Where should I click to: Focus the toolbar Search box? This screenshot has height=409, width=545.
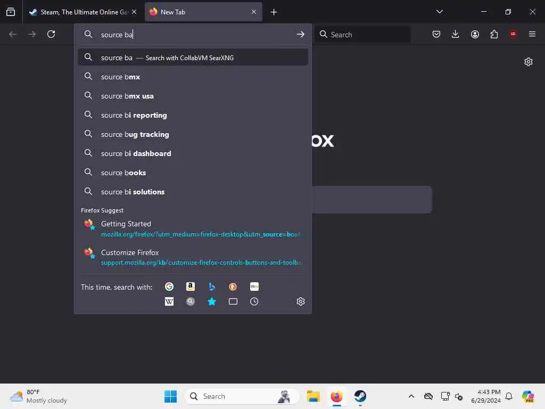(363, 35)
